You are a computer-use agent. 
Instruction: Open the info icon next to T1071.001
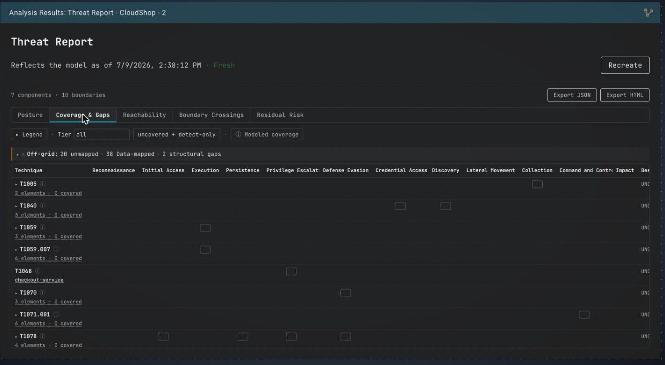56,314
